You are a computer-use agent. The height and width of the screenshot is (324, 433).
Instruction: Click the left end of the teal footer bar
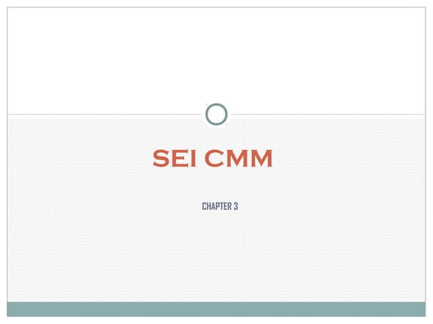(x=17, y=309)
